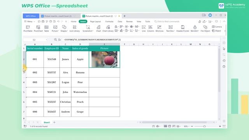The width and height of the screenshot is (249, 140).
Task: Click the zoom magnifier beside the formula bar
Action: (x=55, y=40)
